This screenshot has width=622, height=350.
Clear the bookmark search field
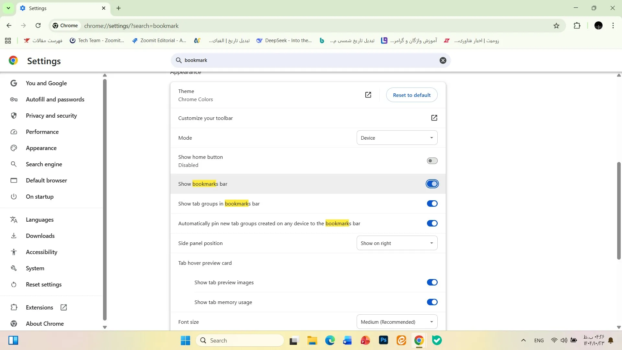[x=443, y=60]
